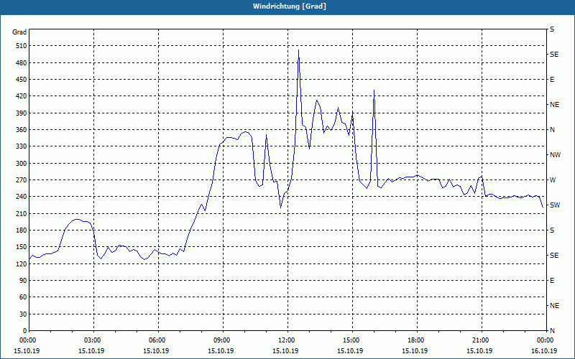
Task: Click the 30 y-axis value
Action: 23,314
